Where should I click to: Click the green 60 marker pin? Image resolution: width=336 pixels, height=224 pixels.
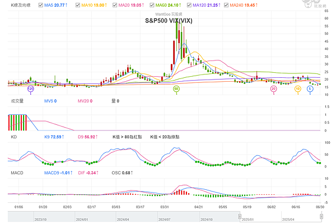[176, 88]
